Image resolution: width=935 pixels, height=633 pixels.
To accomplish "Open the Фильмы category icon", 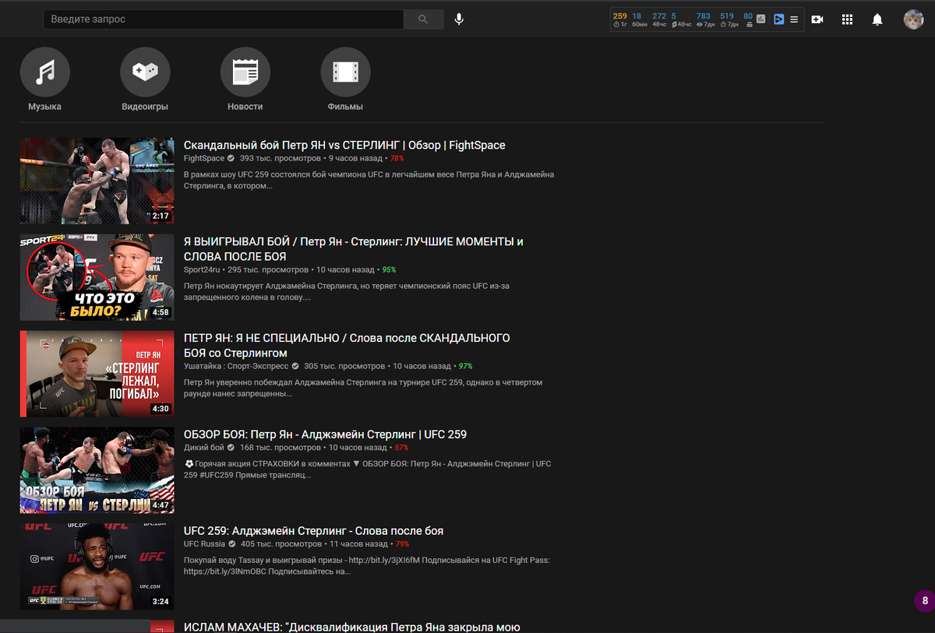I will tap(345, 72).
